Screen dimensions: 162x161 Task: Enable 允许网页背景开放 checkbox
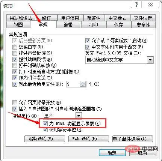click(15, 102)
